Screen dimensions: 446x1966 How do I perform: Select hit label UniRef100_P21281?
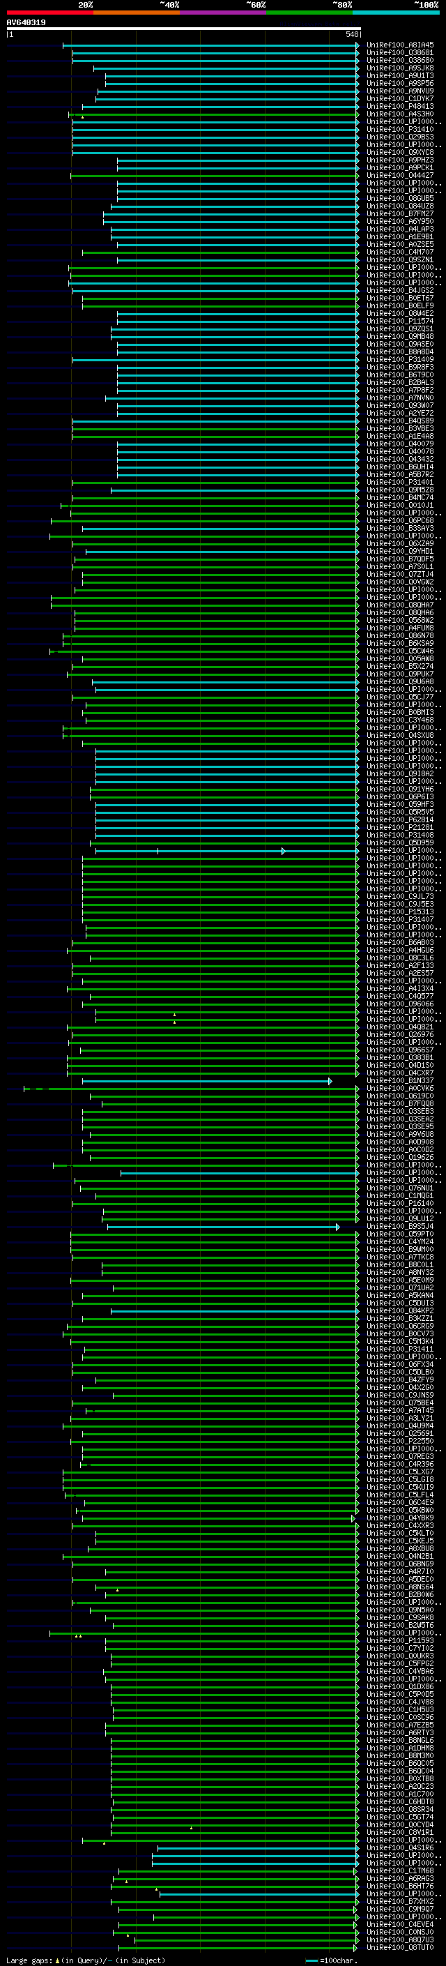click(400, 827)
